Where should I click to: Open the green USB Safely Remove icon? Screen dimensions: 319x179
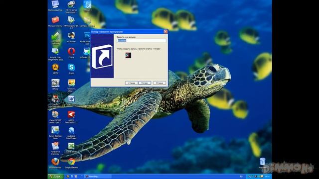pos(55,38)
